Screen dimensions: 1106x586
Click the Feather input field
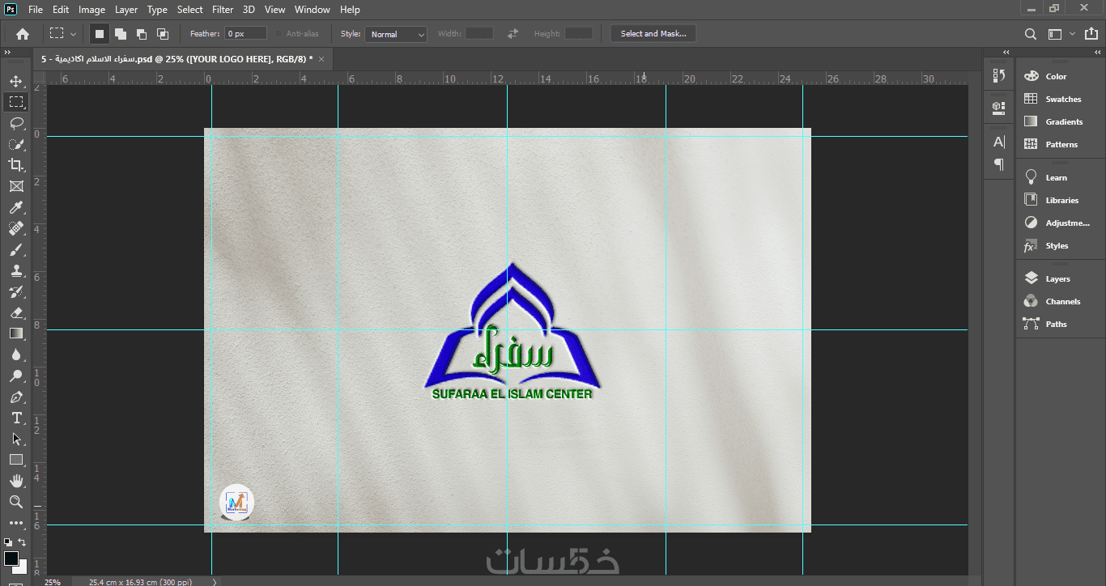point(246,34)
